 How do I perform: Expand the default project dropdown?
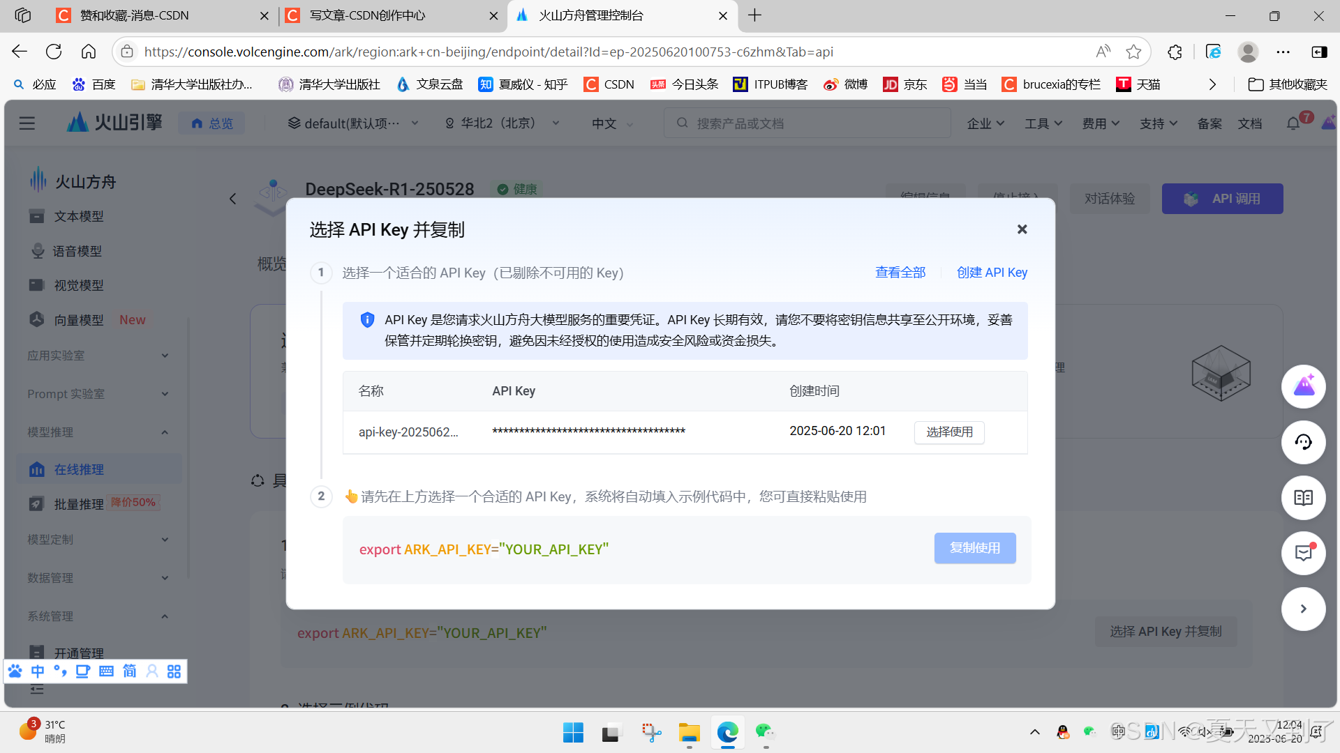click(x=353, y=123)
